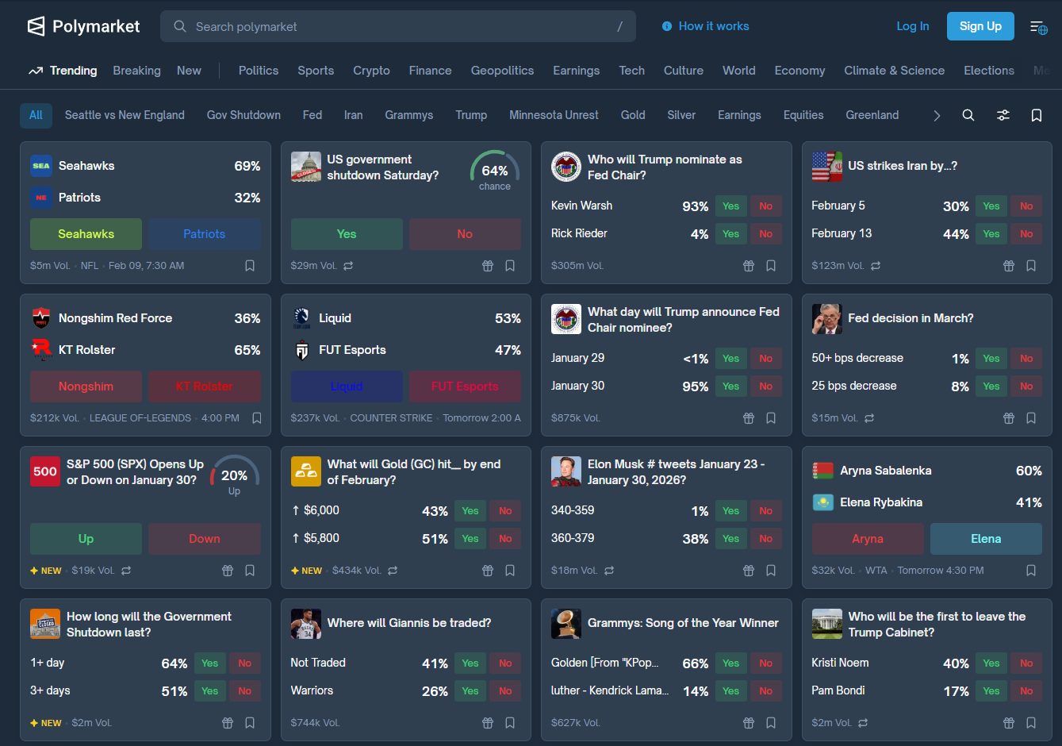Screen dimensions: 1062x746
Task: Click the info icon next to How it works
Action: click(x=667, y=26)
